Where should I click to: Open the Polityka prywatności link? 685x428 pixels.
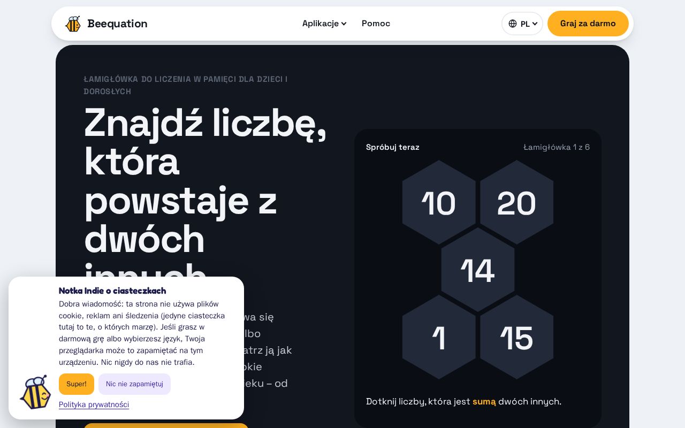pos(94,404)
